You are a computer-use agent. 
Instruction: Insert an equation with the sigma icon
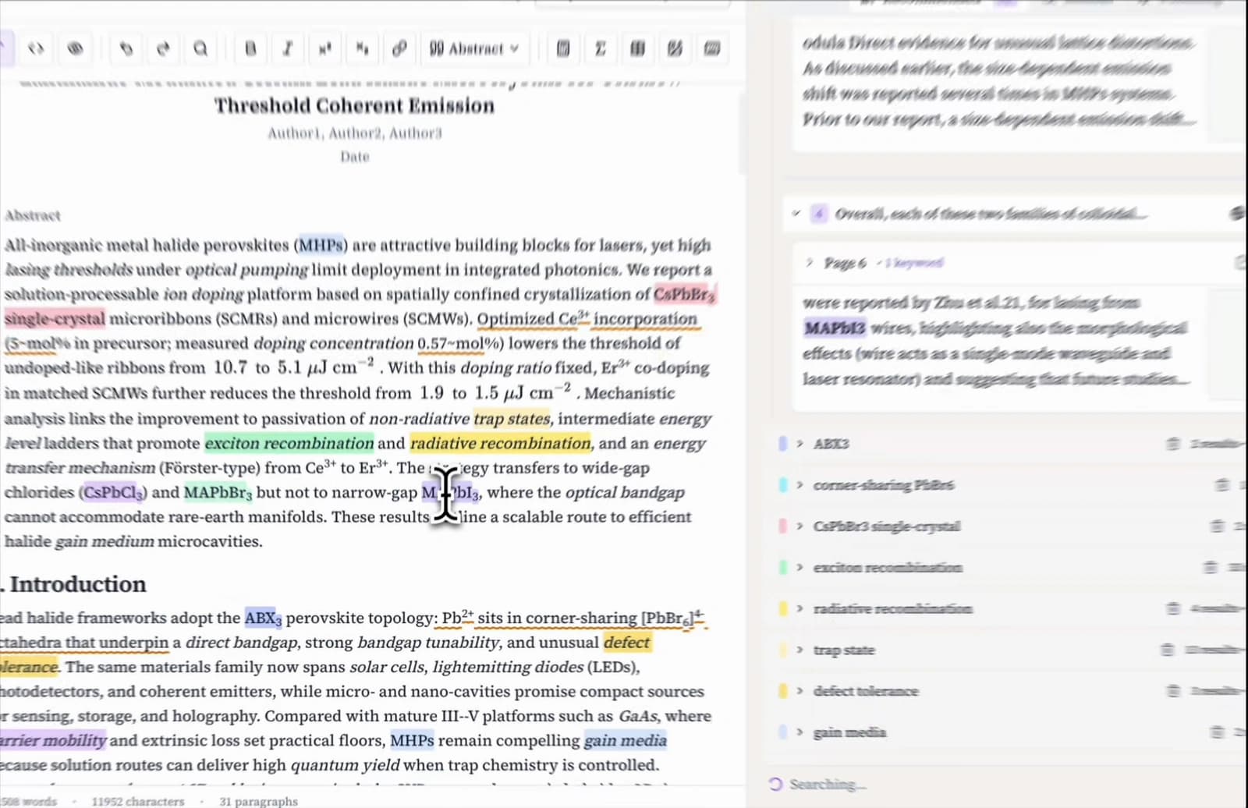(600, 48)
